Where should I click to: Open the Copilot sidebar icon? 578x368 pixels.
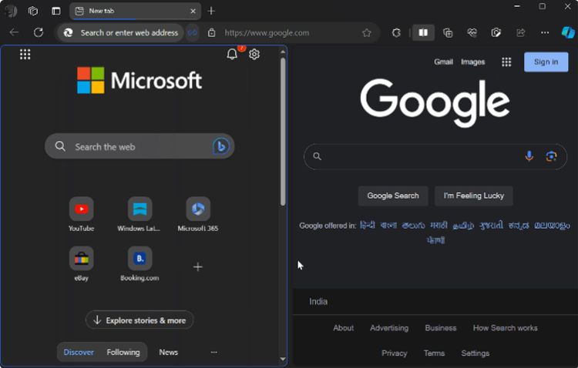[568, 32]
